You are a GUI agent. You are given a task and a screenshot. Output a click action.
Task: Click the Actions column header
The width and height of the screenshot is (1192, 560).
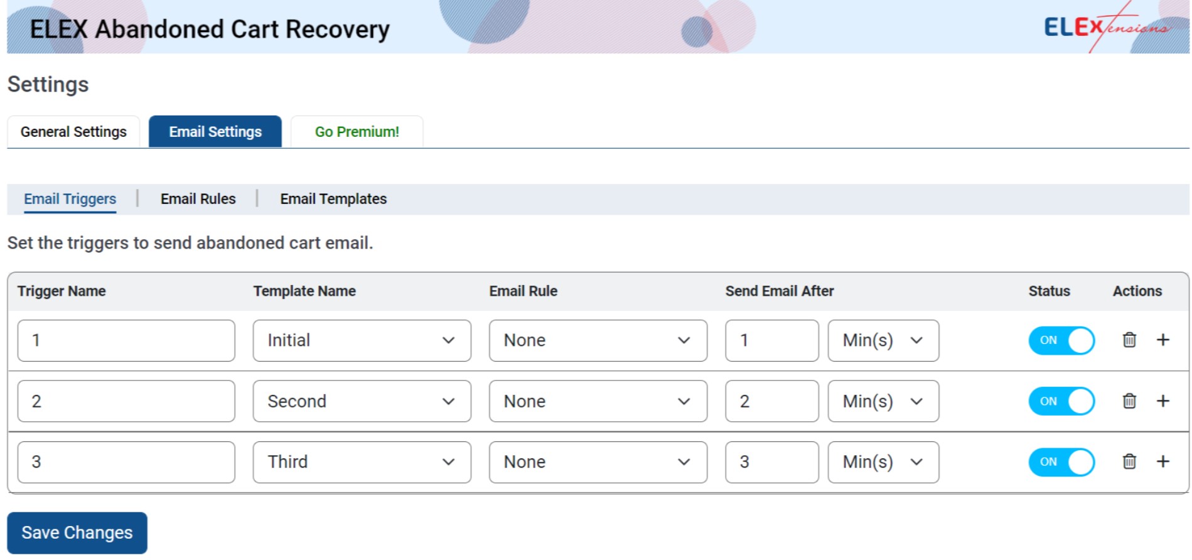coord(1137,291)
